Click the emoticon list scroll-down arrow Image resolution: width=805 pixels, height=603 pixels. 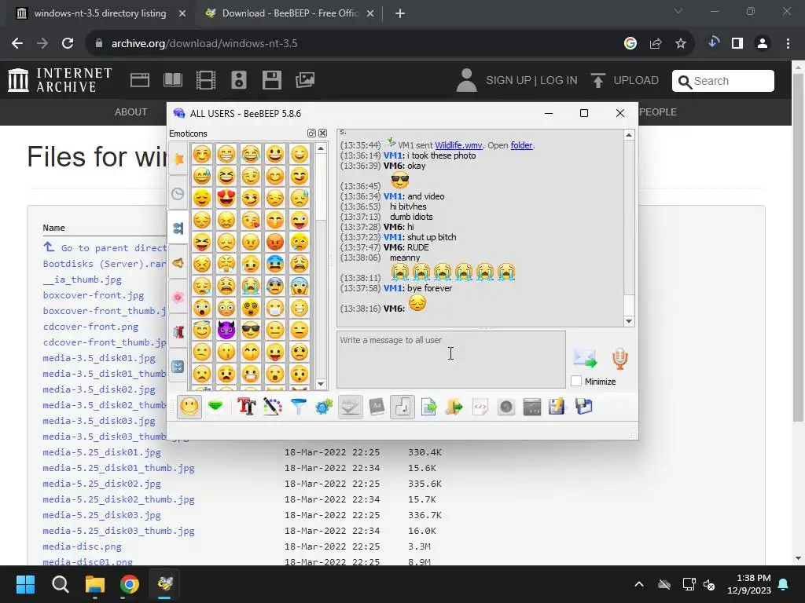(321, 383)
